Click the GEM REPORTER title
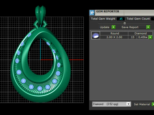154x115 pixels. pyautogui.click(x=107, y=11)
